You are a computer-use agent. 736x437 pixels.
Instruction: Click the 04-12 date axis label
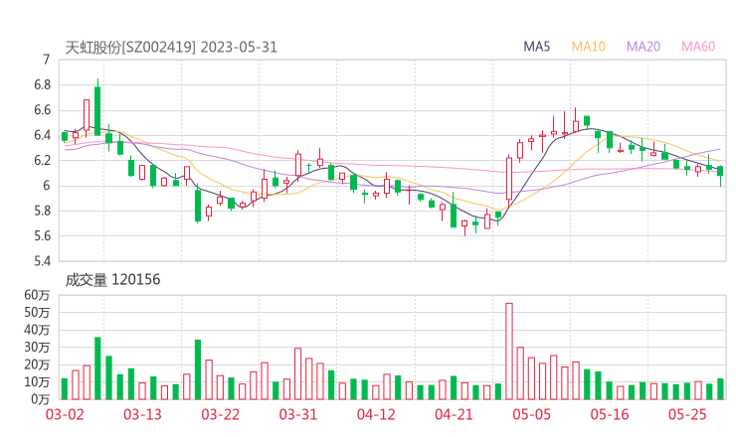376,414
